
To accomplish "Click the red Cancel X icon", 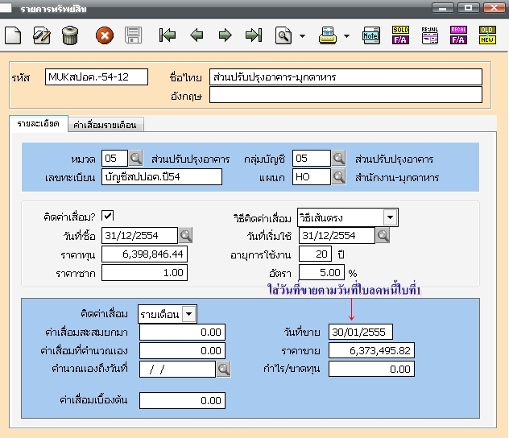I will pos(105,35).
